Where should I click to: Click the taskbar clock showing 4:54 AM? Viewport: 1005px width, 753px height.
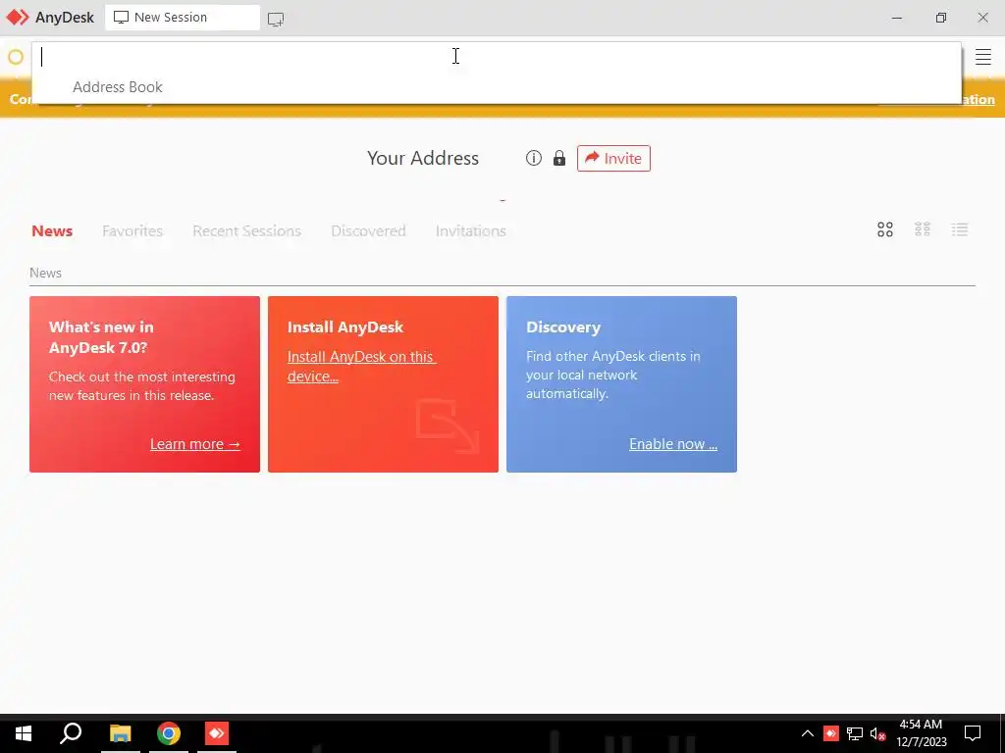coord(921,733)
